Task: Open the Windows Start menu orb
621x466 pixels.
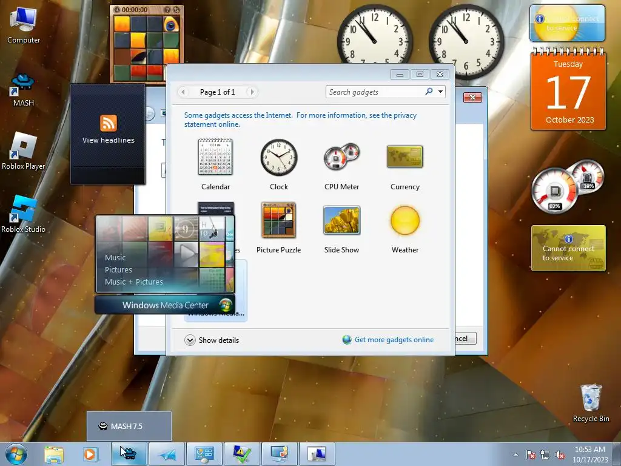Action: (x=16, y=454)
